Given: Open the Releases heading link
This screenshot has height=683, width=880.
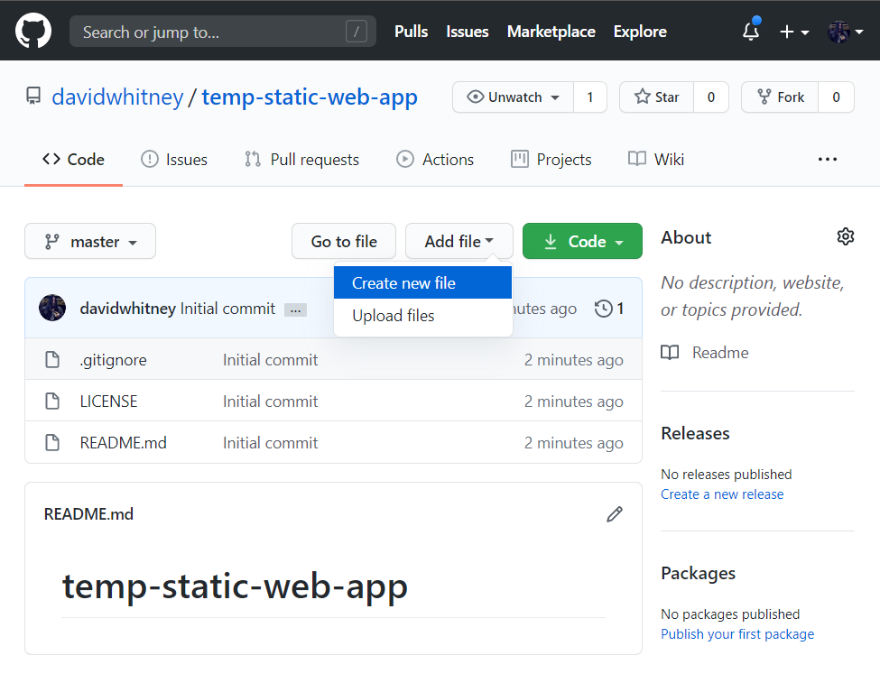Looking at the screenshot, I should [695, 433].
